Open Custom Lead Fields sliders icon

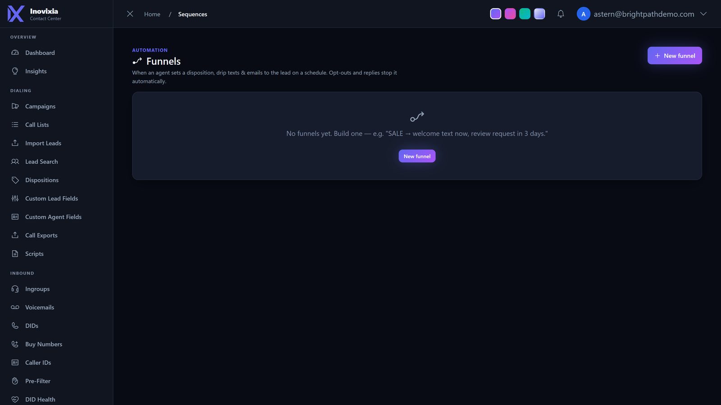point(15,198)
